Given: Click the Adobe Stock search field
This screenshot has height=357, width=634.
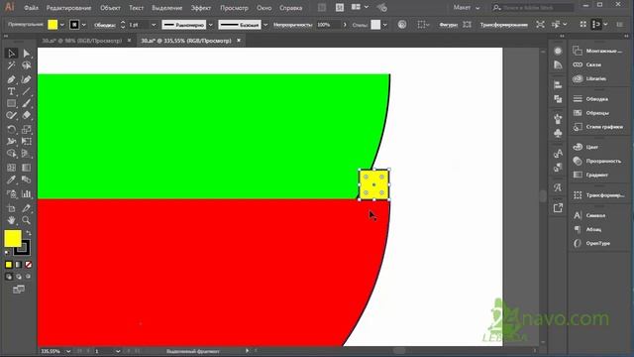Looking at the screenshot, I should pos(533,8).
